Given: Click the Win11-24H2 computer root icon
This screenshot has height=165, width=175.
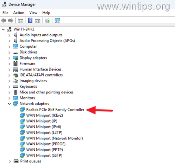Looking at the screenshot, I should [x=9, y=29].
